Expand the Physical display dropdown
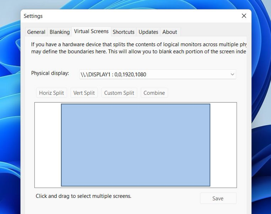Screen dimensions: 271x214 [158, 74]
